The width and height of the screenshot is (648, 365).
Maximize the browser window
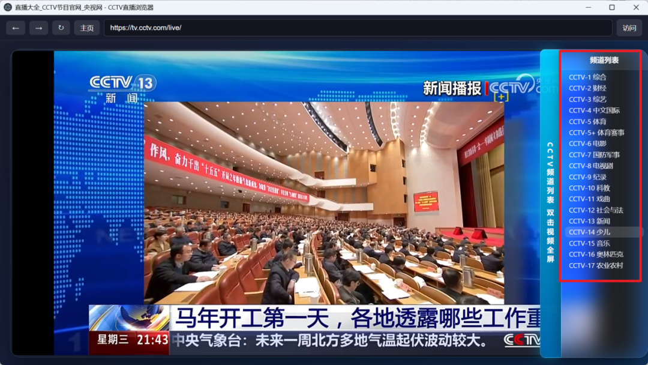click(x=612, y=7)
